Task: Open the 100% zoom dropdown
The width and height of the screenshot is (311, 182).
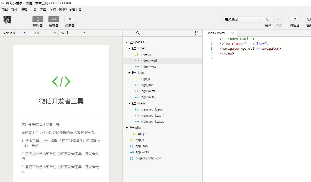Action: point(44,33)
